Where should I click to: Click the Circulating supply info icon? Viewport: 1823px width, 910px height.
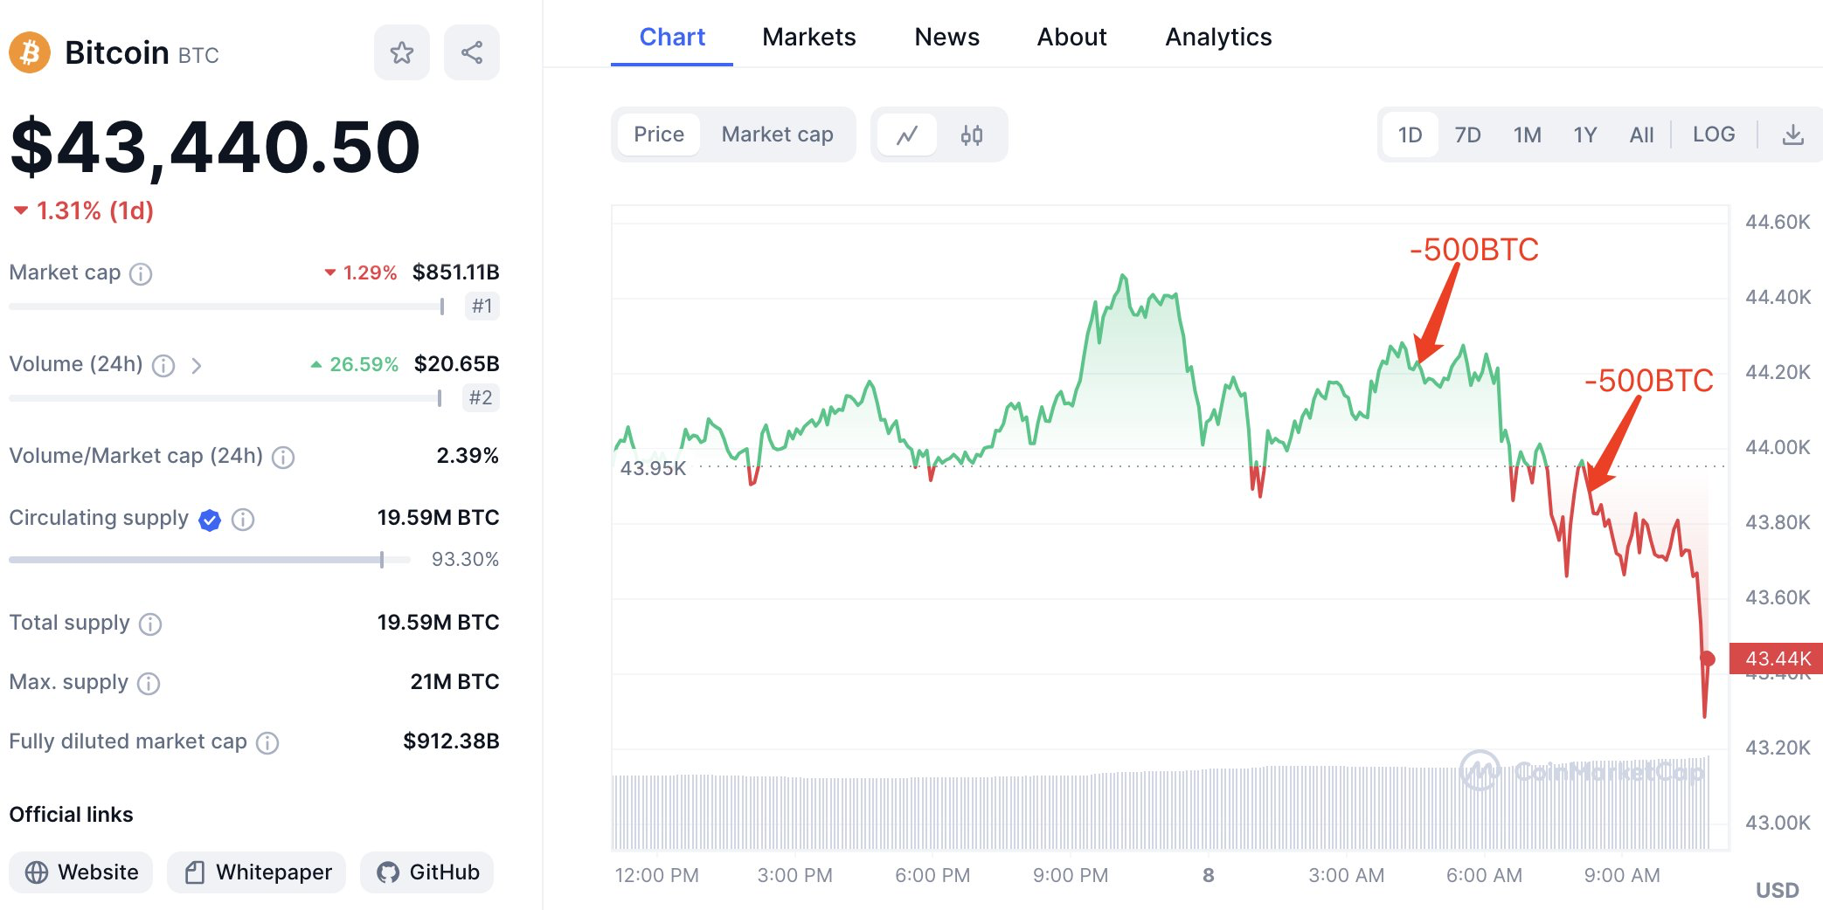click(x=243, y=520)
